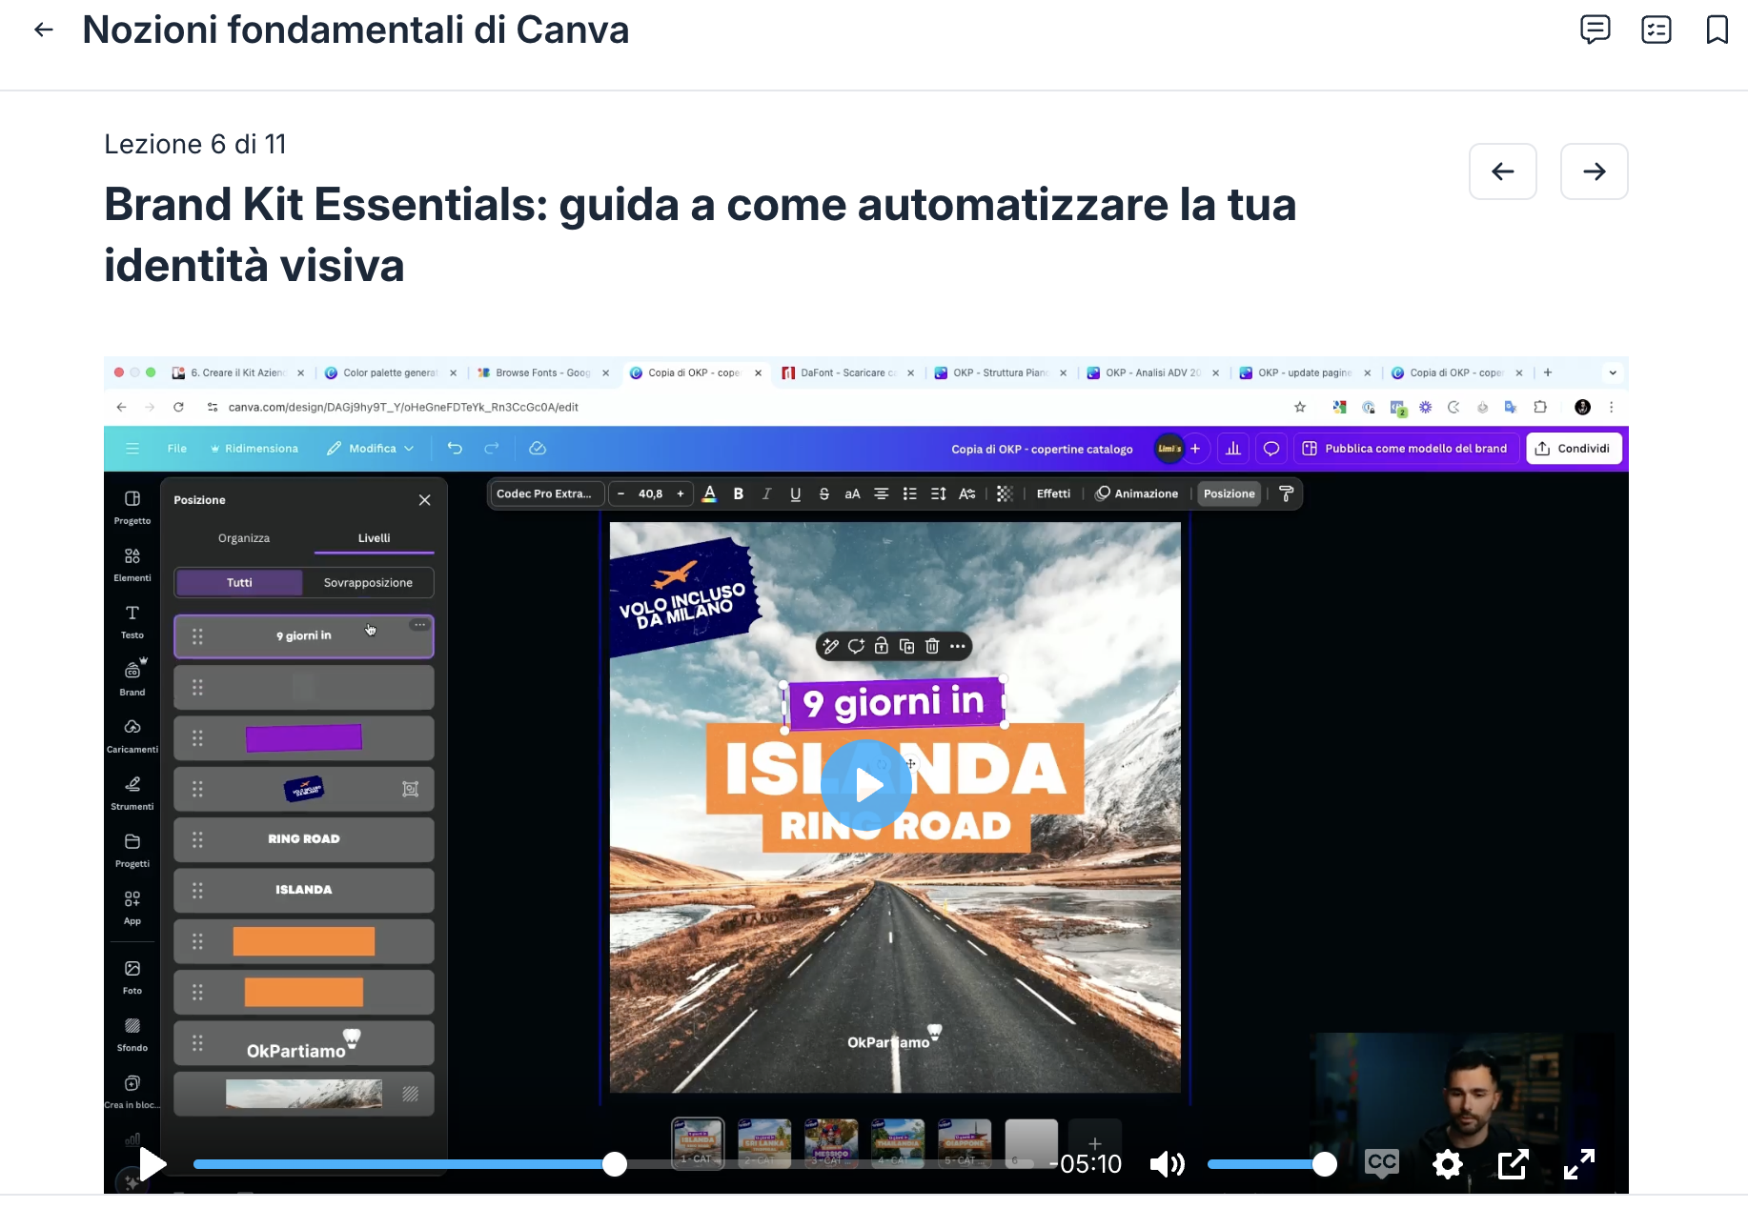Screen dimensions: 1748x1208
Task: Open video in external pop-out window
Action: point(1513,1163)
